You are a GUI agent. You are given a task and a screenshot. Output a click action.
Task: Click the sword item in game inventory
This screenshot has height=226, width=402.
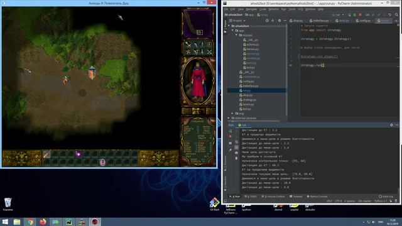tap(46, 154)
